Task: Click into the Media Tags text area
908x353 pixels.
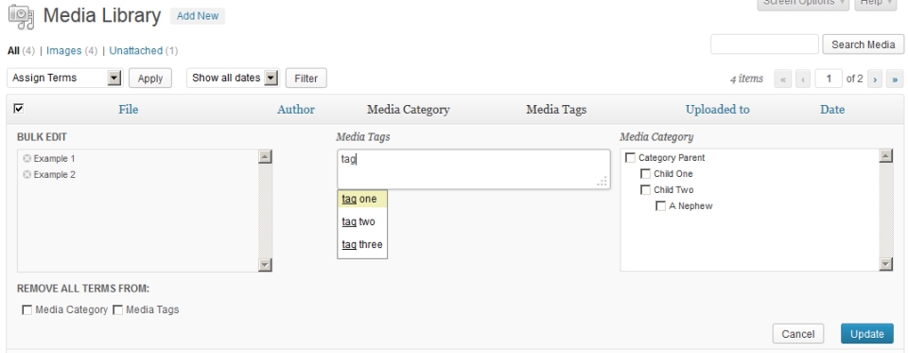Action: (x=473, y=169)
